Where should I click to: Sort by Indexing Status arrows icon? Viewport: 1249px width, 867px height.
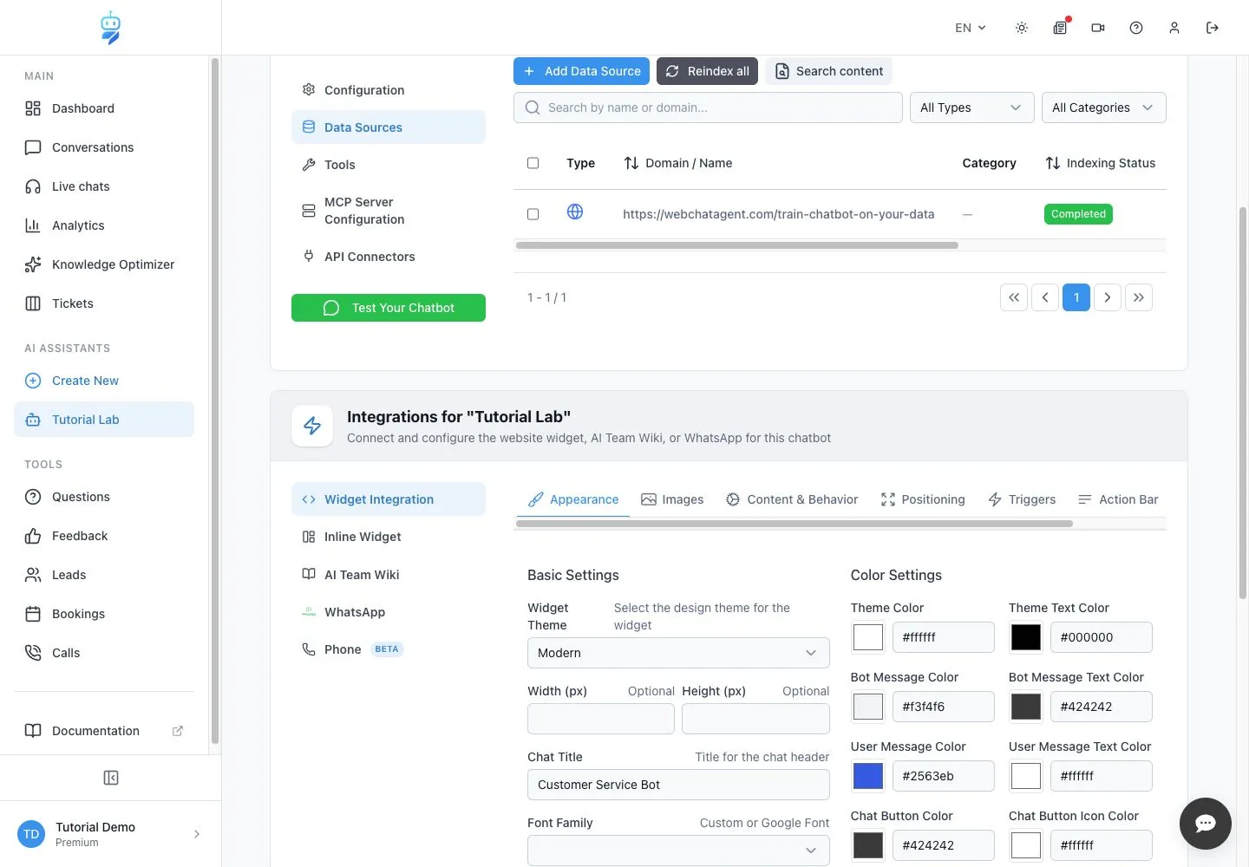tap(1053, 163)
